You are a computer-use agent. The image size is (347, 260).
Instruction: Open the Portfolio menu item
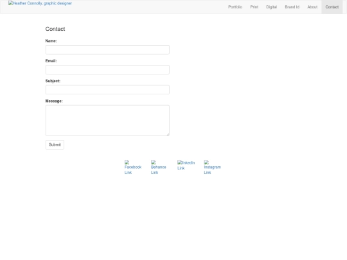click(235, 7)
